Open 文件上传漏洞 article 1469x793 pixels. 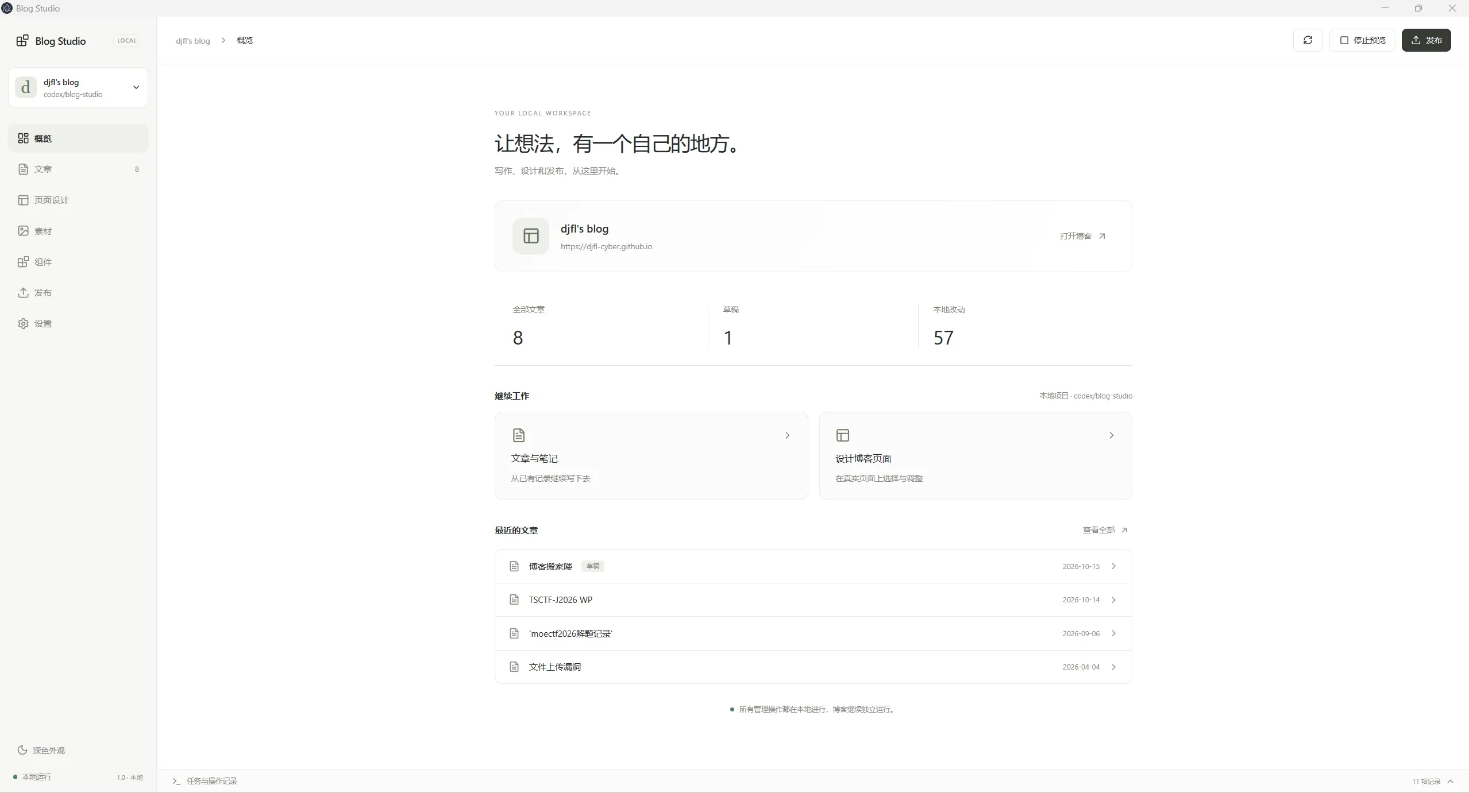point(813,667)
